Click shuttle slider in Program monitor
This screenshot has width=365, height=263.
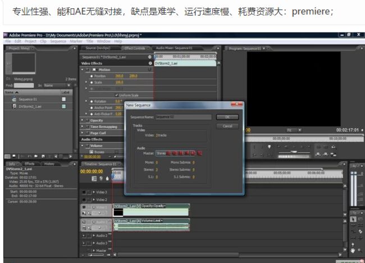pos(294,152)
